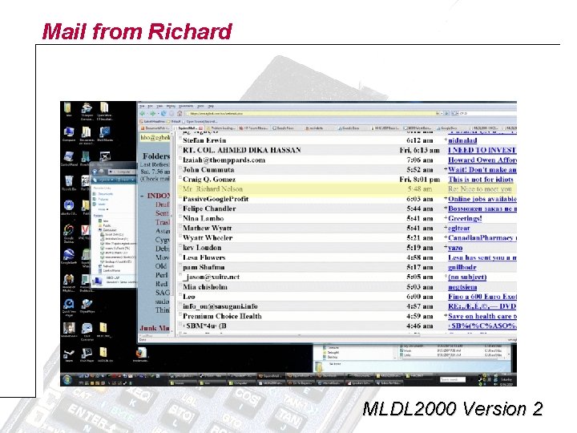Click the browser Forward arrow button
The image size is (577, 433).
tap(153, 113)
